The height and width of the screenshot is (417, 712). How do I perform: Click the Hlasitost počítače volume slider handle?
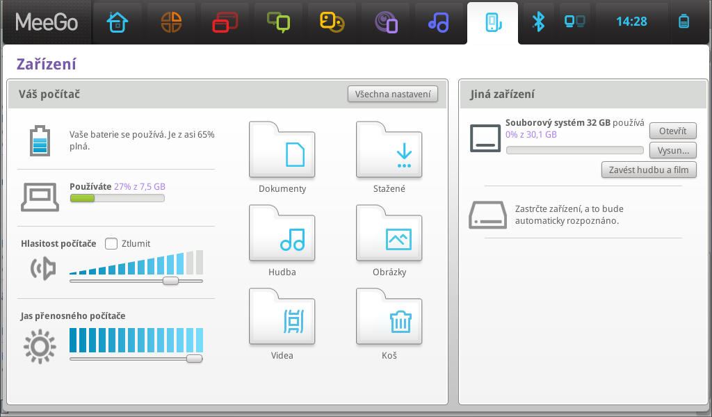170,281
